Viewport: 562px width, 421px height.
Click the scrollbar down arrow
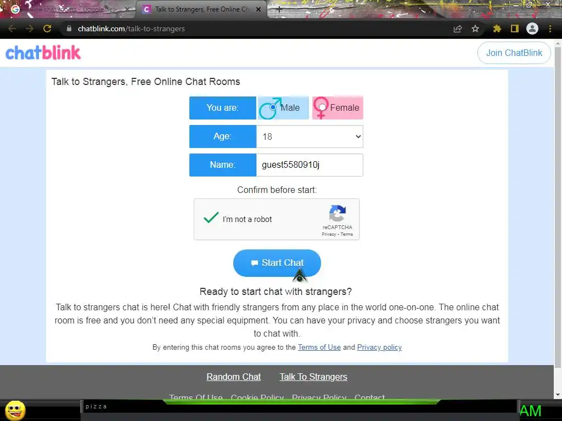[558, 395]
